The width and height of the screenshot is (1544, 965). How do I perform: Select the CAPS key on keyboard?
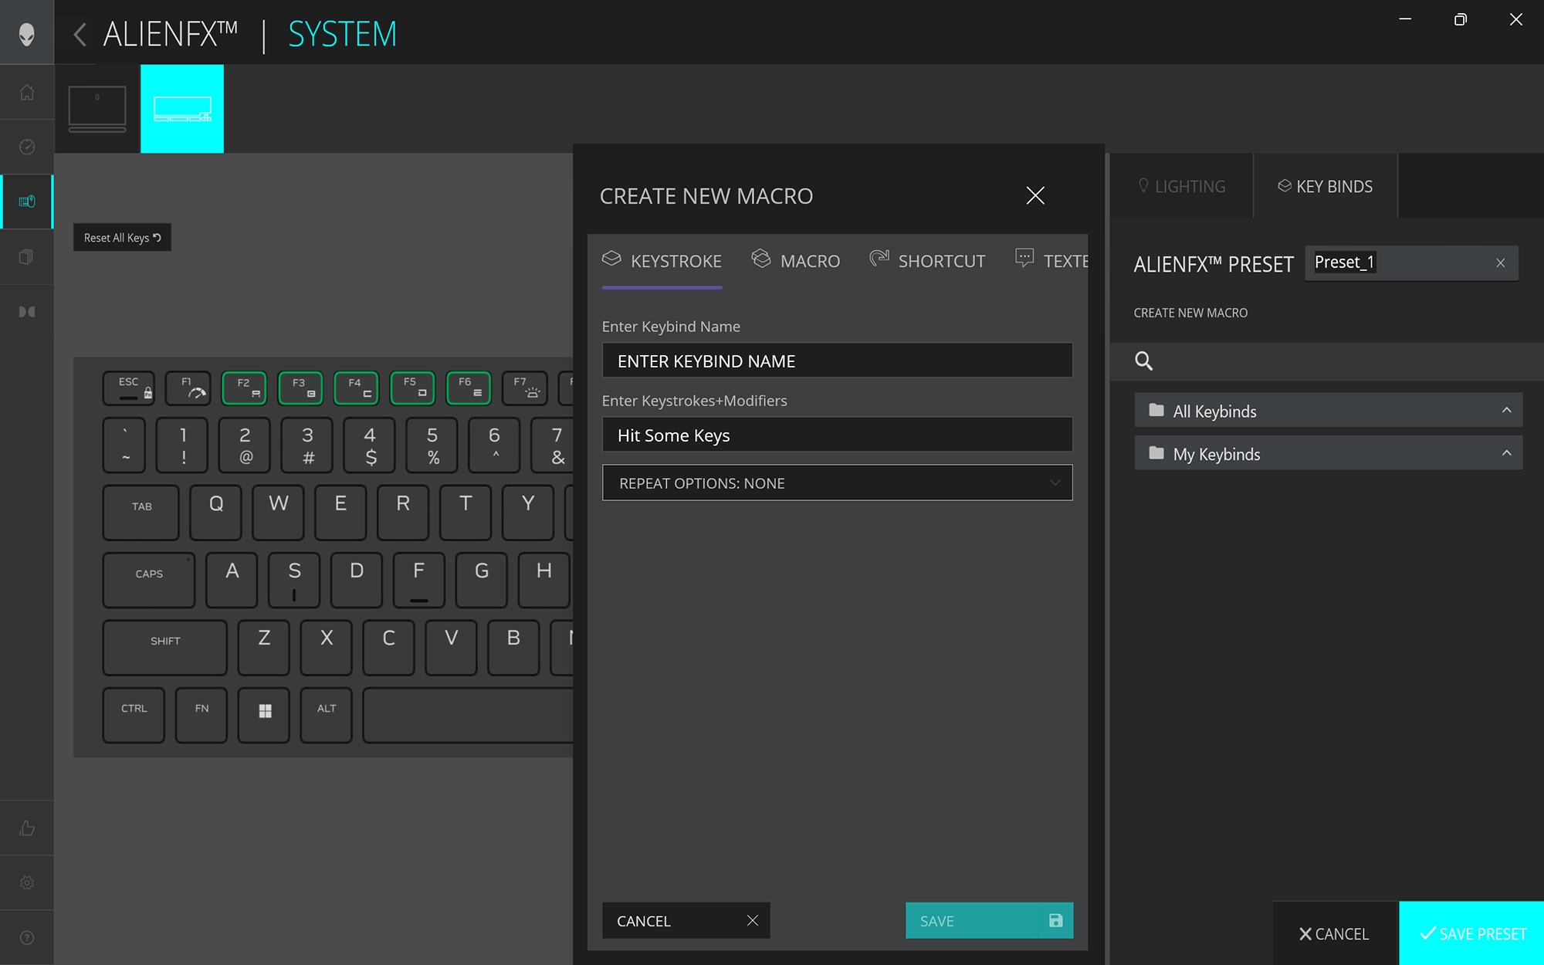click(x=148, y=580)
